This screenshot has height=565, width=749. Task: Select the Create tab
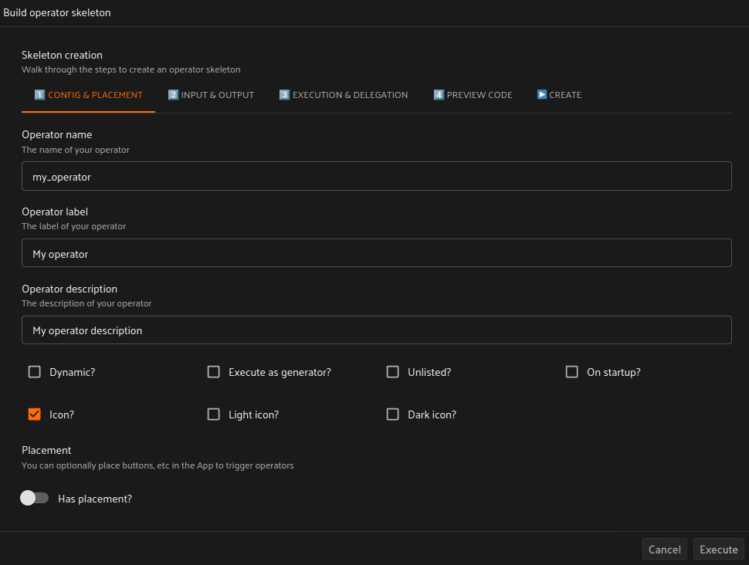click(559, 95)
